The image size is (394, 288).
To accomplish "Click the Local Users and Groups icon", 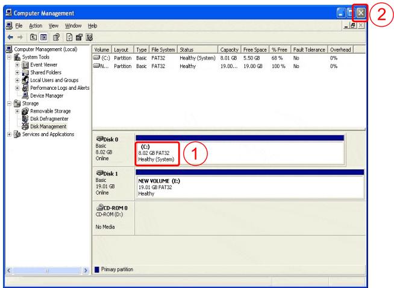I will click(25, 80).
